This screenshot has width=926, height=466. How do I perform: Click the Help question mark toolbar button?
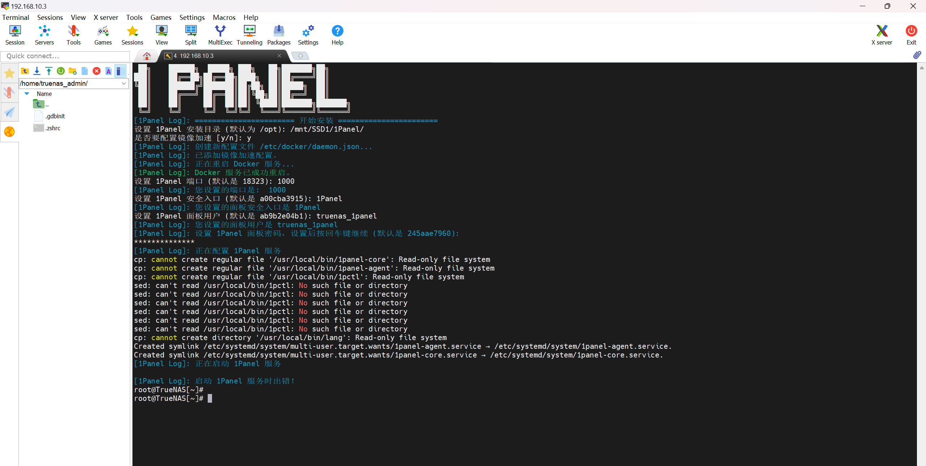click(337, 35)
